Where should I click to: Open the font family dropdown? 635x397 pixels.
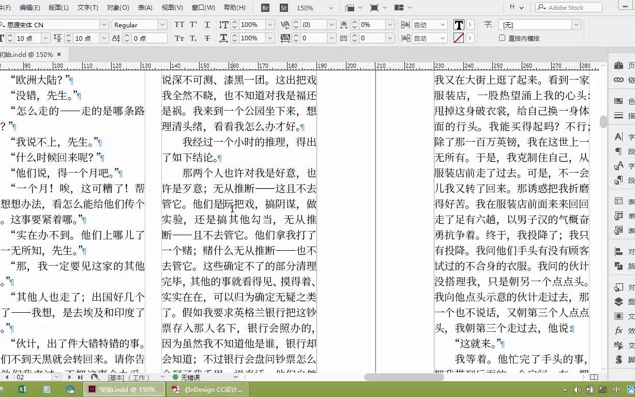coord(104,24)
